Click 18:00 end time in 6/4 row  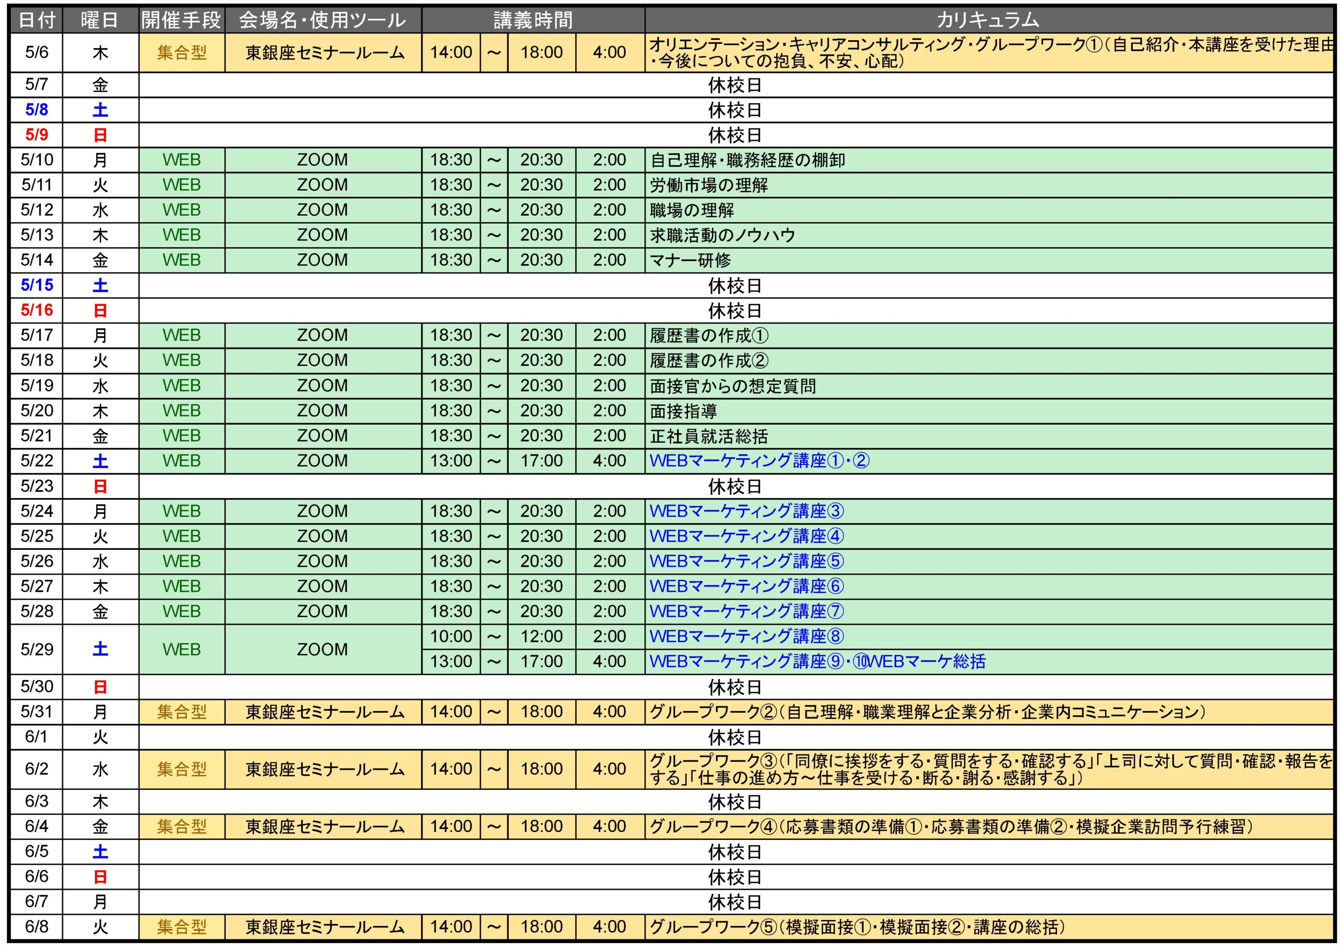[542, 827]
